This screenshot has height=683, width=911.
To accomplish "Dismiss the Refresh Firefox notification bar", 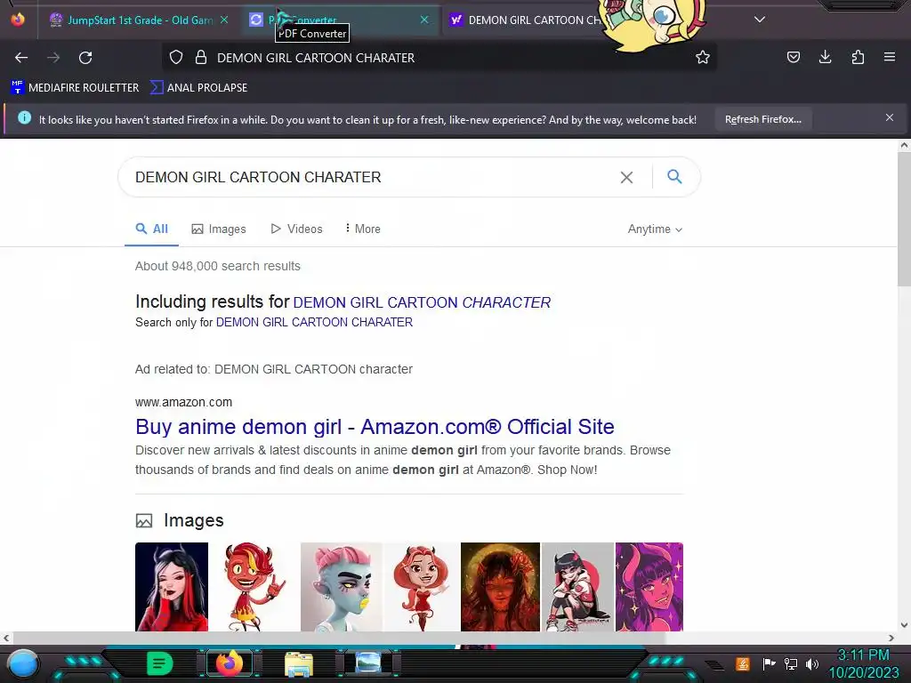I will pyautogui.click(x=890, y=118).
